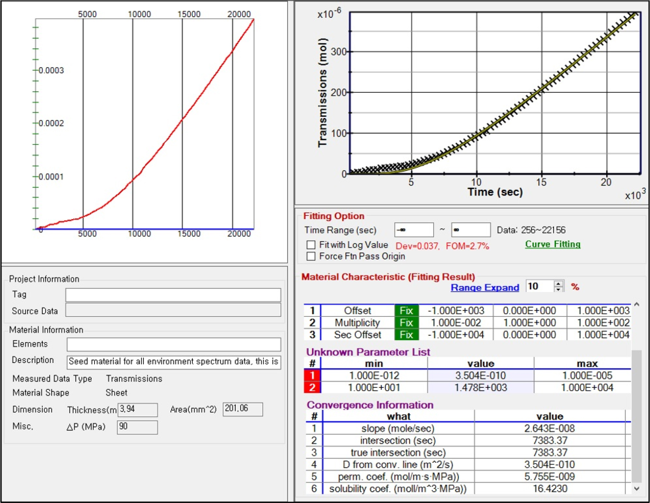This screenshot has width=650, height=503.
Task: Toggle the Fix button for Offset row
Action: point(406,311)
